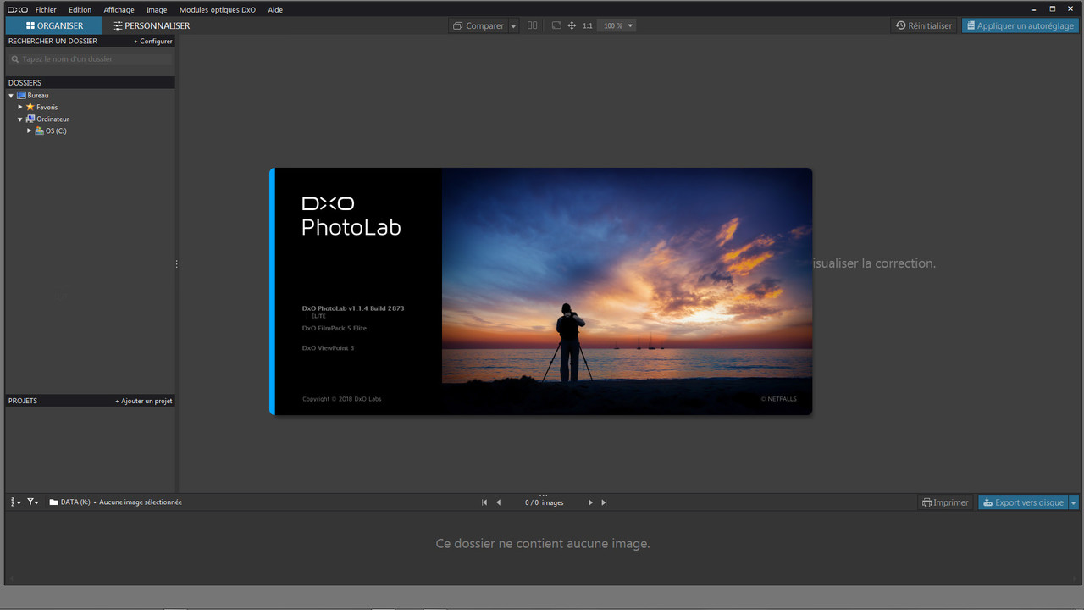
Task: Click the fit-to-screen view icon
Action: pos(556,25)
